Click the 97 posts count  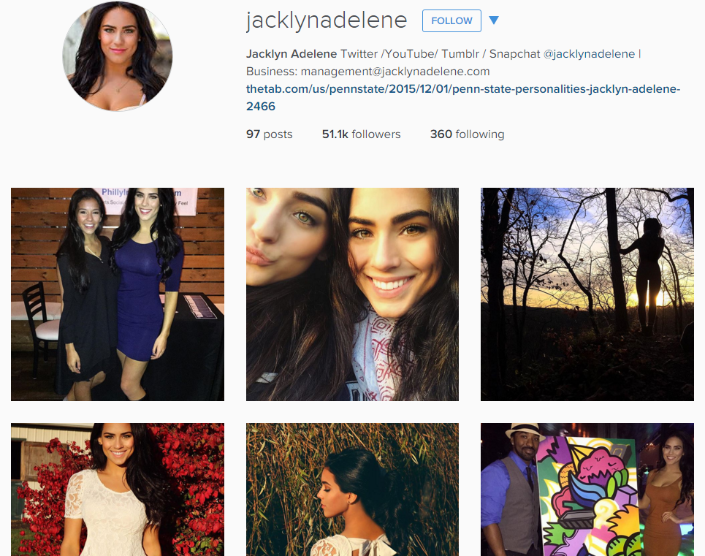pos(270,134)
